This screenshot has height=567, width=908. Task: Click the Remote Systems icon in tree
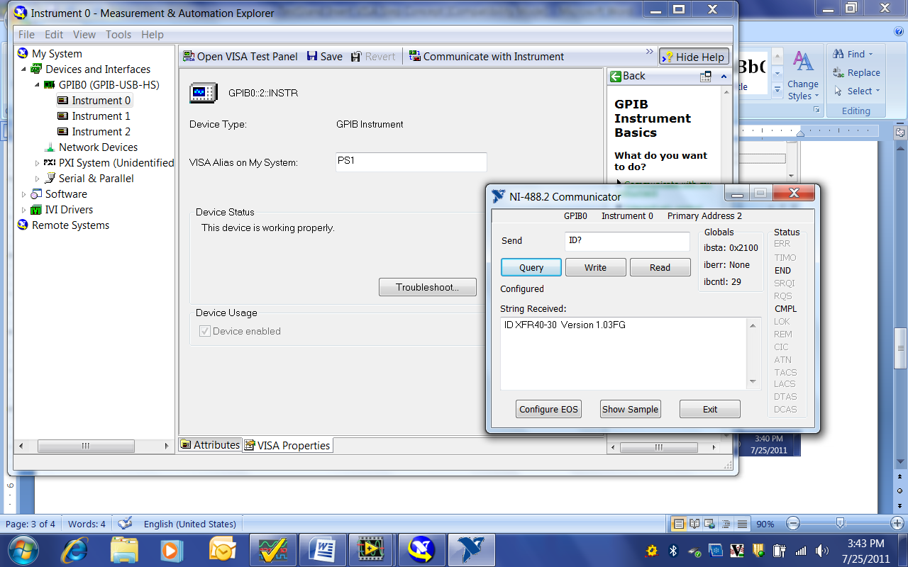[23, 225]
